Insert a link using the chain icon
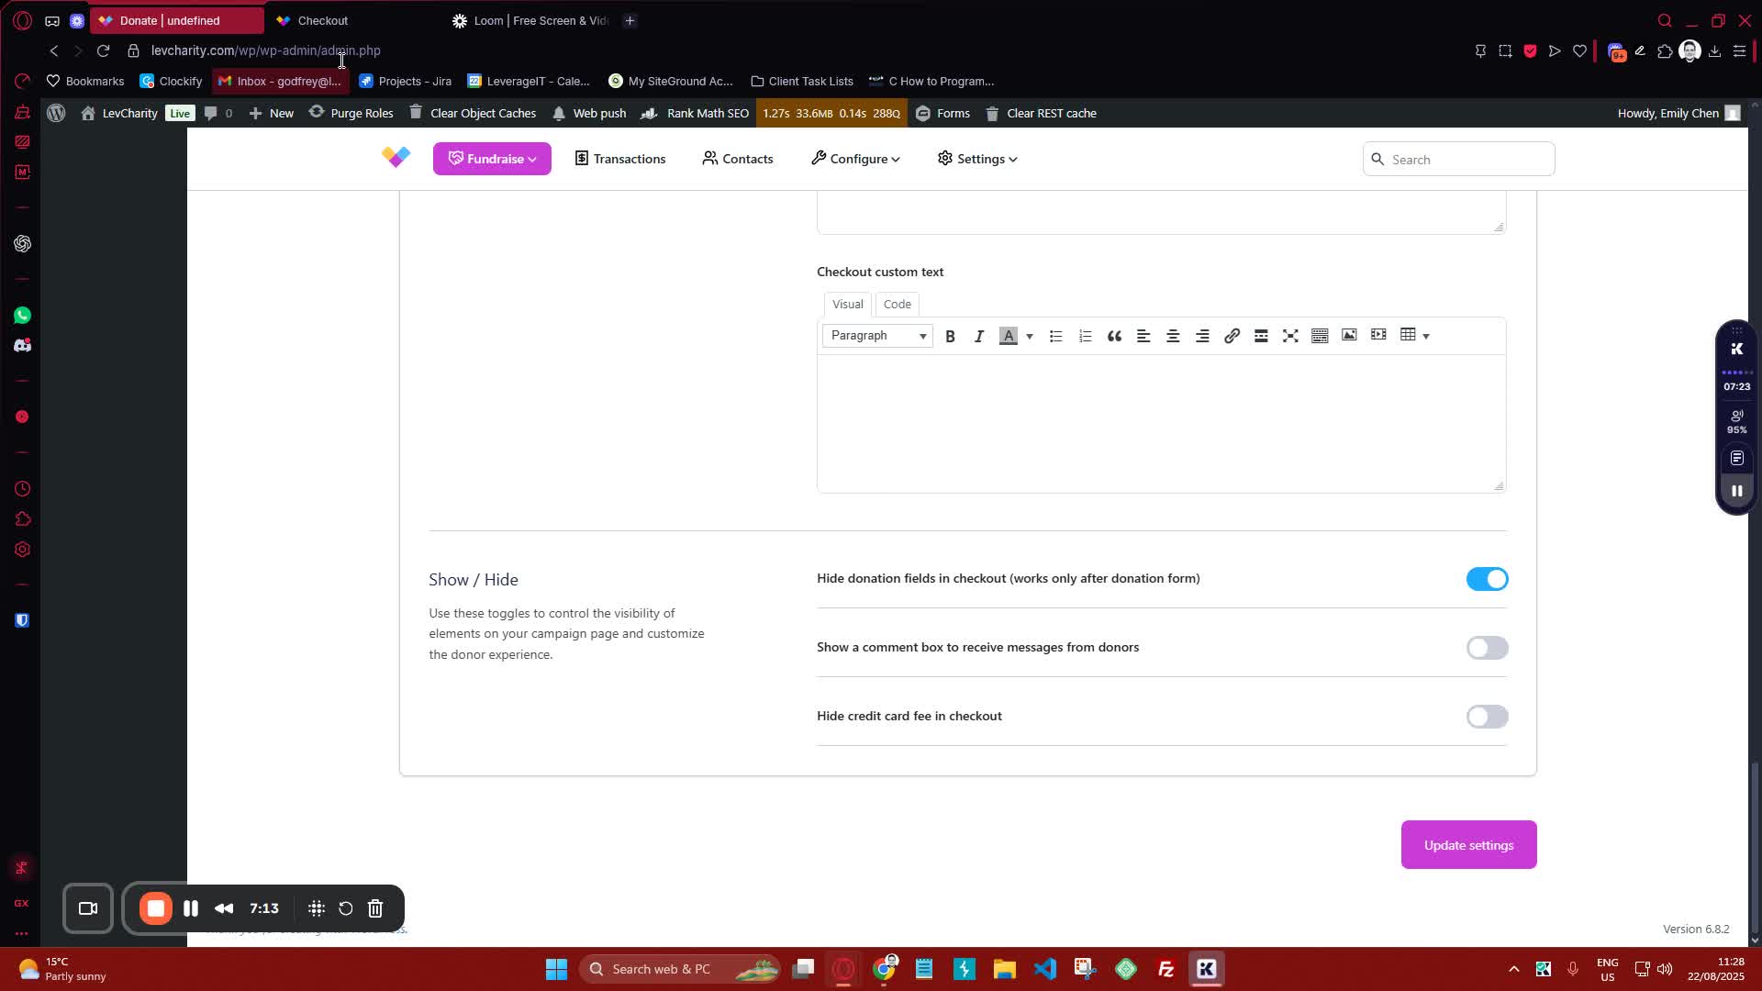This screenshot has height=991, width=1762. pos(1232,336)
